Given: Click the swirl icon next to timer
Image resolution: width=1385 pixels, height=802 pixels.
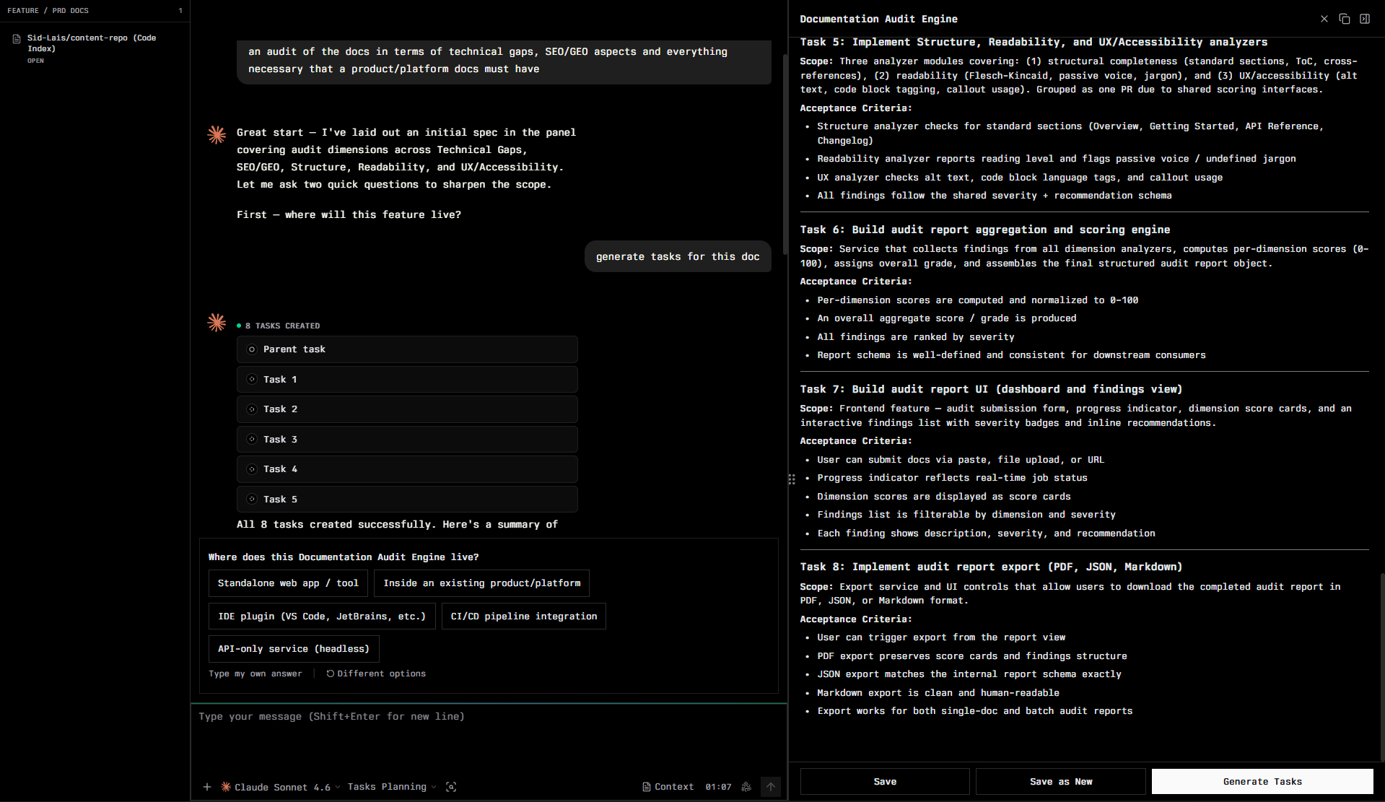Looking at the screenshot, I should (746, 787).
